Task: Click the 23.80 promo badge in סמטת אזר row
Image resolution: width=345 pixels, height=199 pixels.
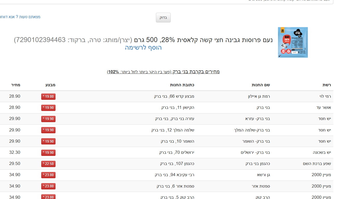Action: pos(48,186)
